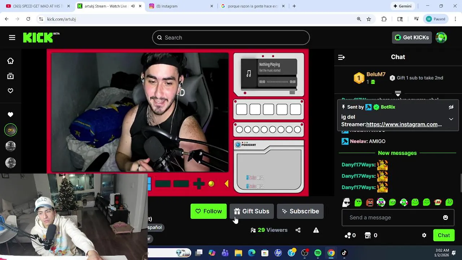The height and width of the screenshot is (260, 462).
Task: Open the zoom magnifier in address bar
Action: [x=359, y=19]
